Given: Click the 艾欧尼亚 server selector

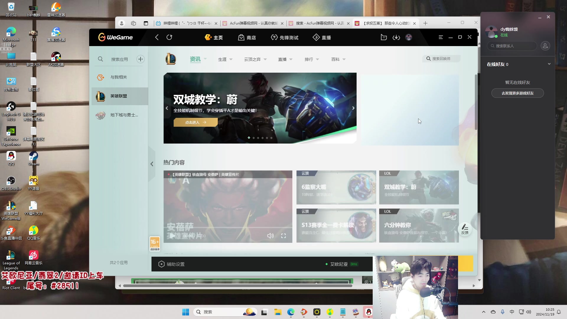Looking at the screenshot, I should [x=342, y=264].
